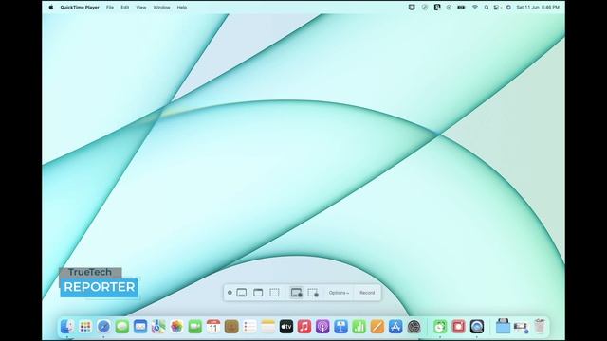The image size is (607, 341).
Task: Select Capture Entire Screen mode
Action: click(242, 293)
